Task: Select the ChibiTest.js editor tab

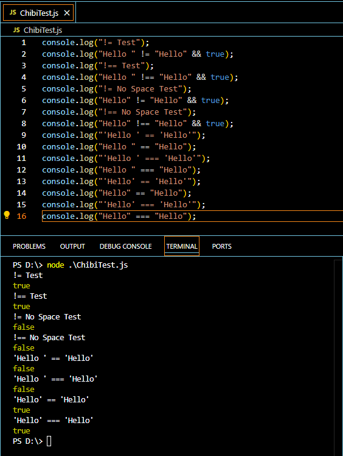Action: 38,13
